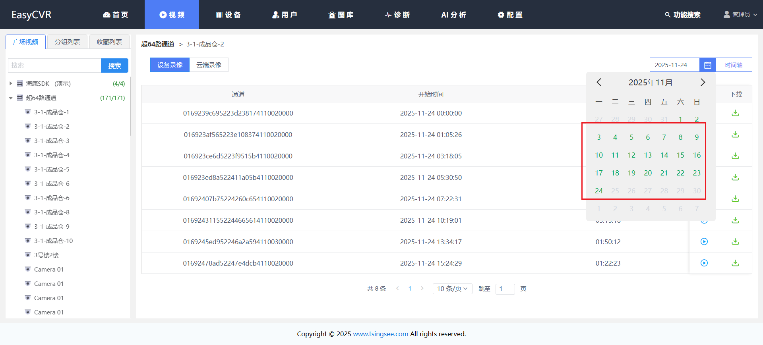Open the 设备 menu in top navigation
Viewport: 763px width, 345px height.
pyautogui.click(x=229, y=15)
